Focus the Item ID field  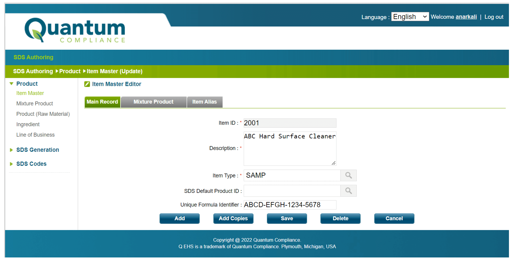[x=290, y=123]
